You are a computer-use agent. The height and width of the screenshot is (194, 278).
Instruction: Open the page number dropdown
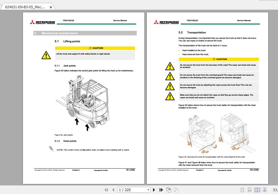coord(148,190)
